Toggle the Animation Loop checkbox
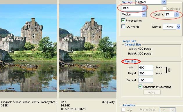 (123, 110)
